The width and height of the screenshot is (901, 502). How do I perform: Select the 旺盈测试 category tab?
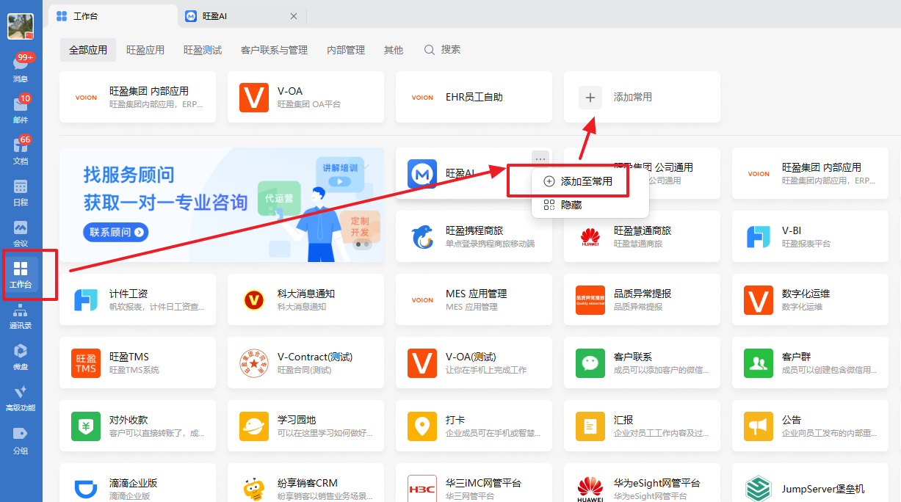(x=203, y=50)
